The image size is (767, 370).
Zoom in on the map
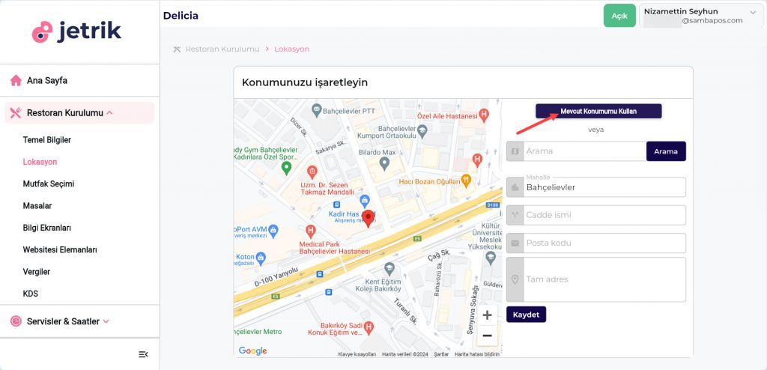click(x=487, y=315)
